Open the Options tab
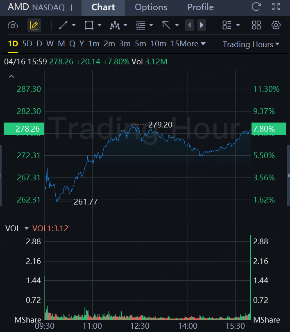 click(151, 8)
